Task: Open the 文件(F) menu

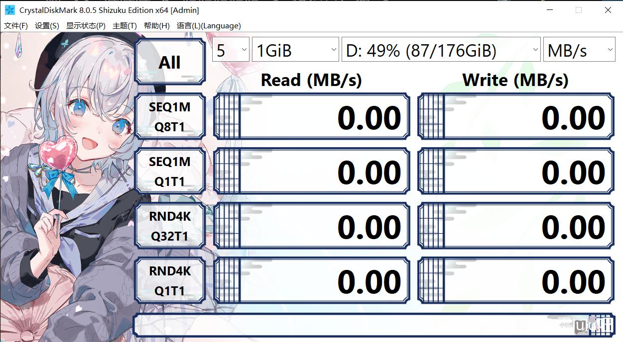Action: (16, 26)
